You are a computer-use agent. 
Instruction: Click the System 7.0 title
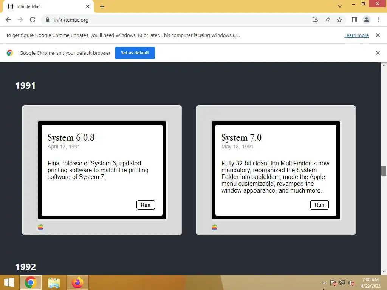pyautogui.click(x=241, y=137)
